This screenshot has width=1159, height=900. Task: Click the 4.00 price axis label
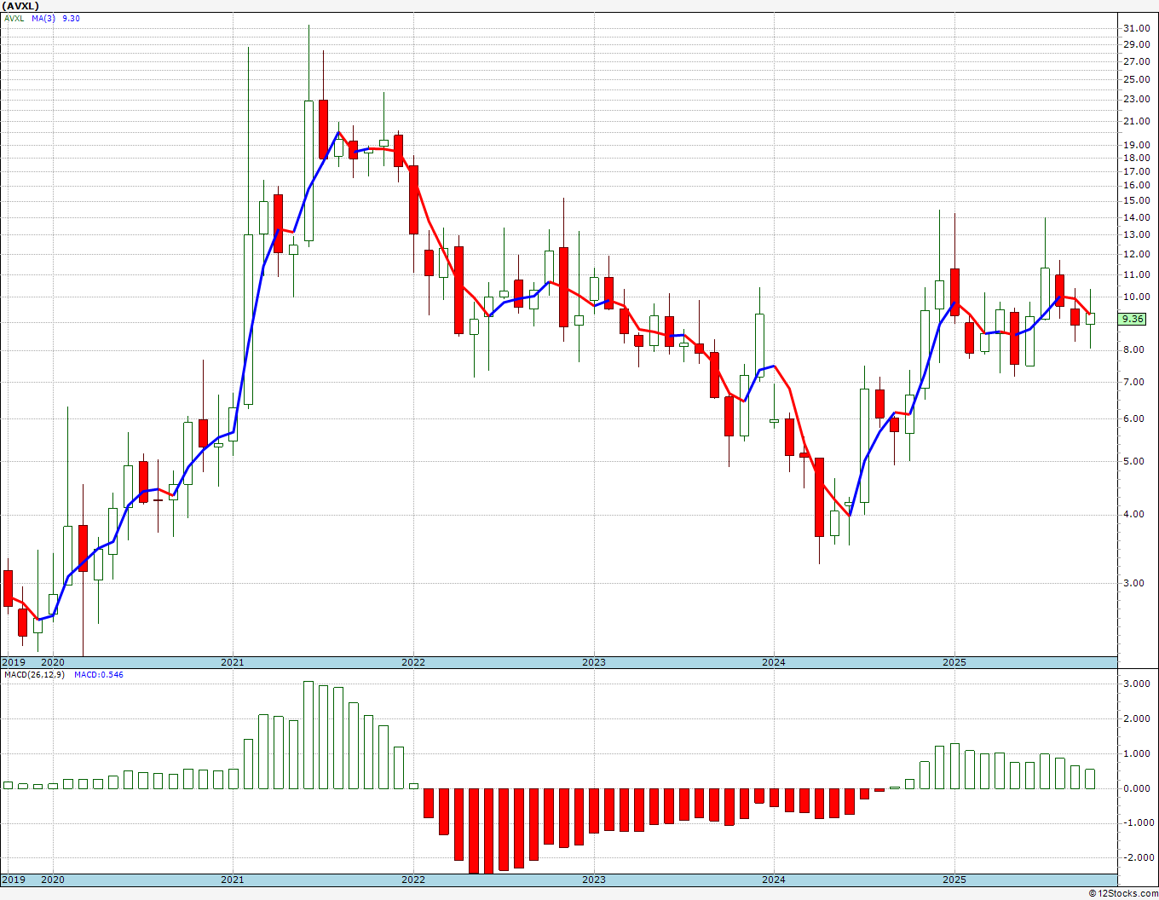point(1134,514)
